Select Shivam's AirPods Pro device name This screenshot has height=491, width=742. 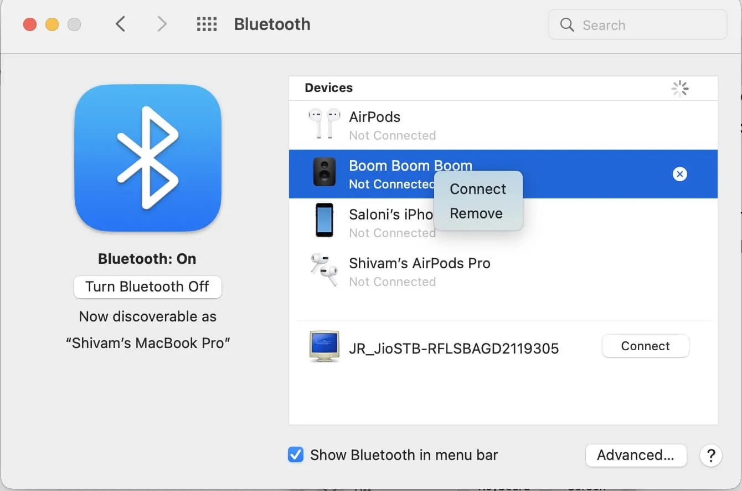pos(420,263)
